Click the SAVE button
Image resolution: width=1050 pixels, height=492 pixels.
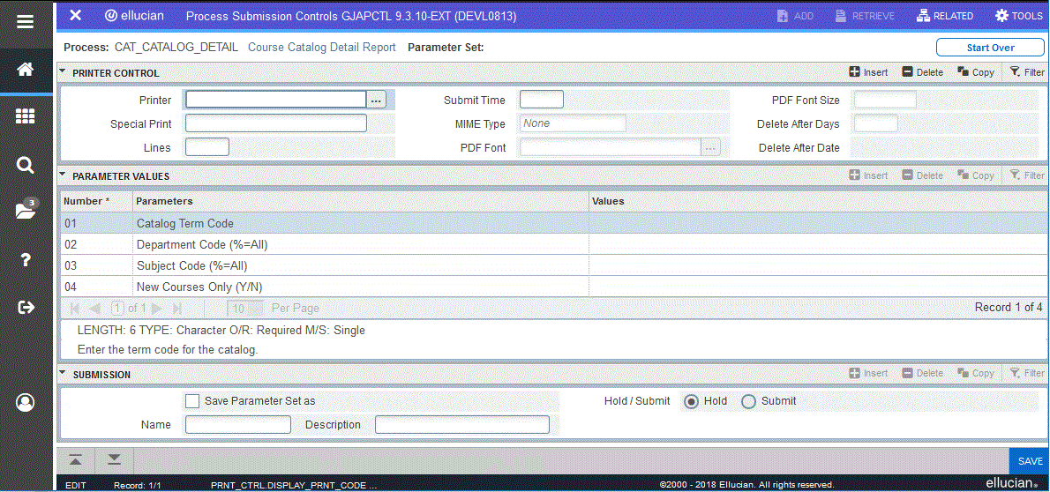1030,461
